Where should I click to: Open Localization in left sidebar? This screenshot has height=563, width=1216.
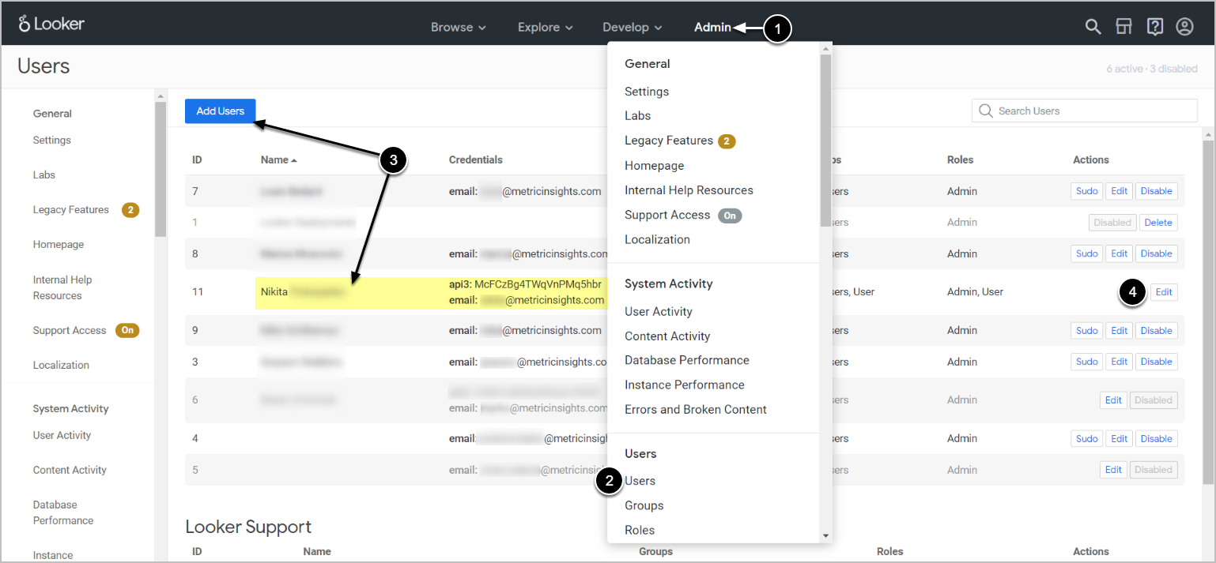(x=61, y=366)
